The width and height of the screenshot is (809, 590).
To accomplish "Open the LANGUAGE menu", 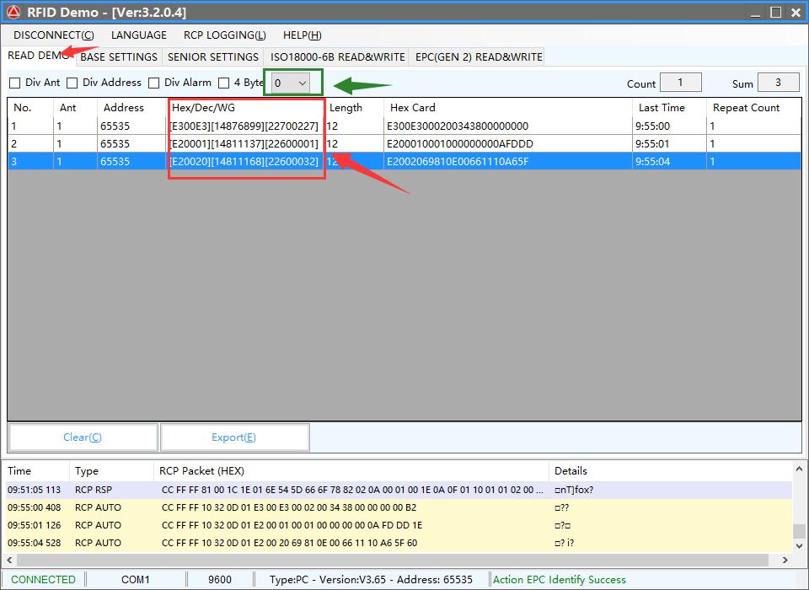I will point(139,35).
